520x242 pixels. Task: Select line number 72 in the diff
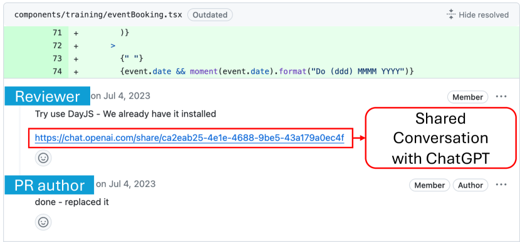click(x=57, y=46)
